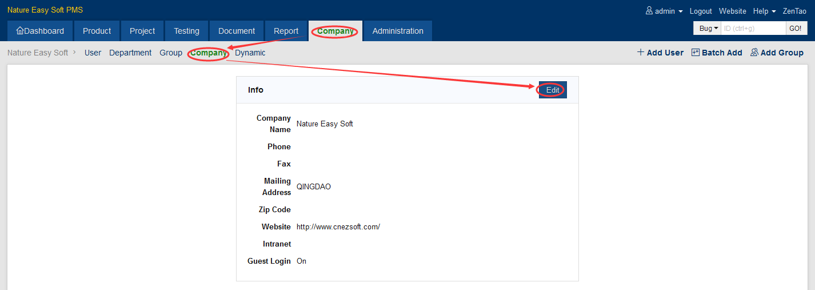The height and width of the screenshot is (290, 815).
Task: Switch to the Product tab
Action: 97,31
